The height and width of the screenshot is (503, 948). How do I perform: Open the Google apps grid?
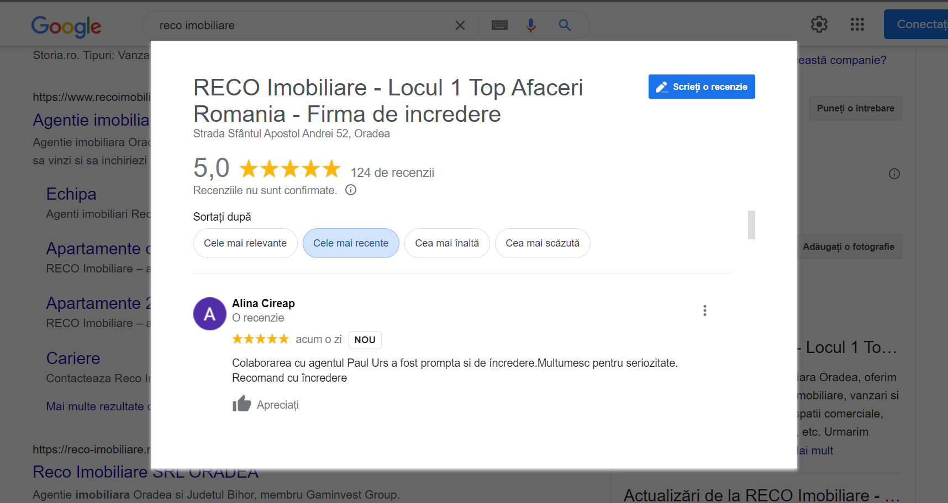857,24
